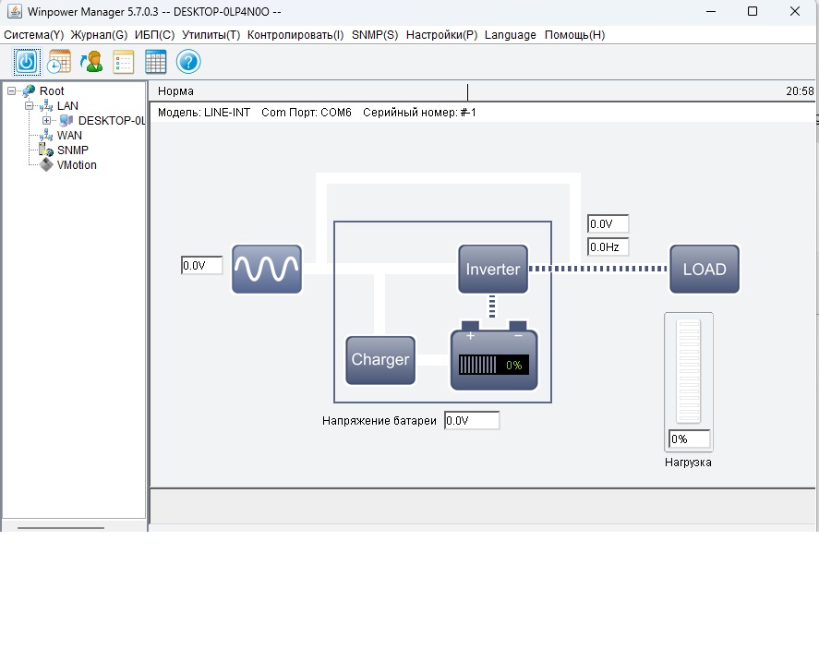Click the Charger block
This screenshot has height=661, width=819.
click(x=380, y=359)
